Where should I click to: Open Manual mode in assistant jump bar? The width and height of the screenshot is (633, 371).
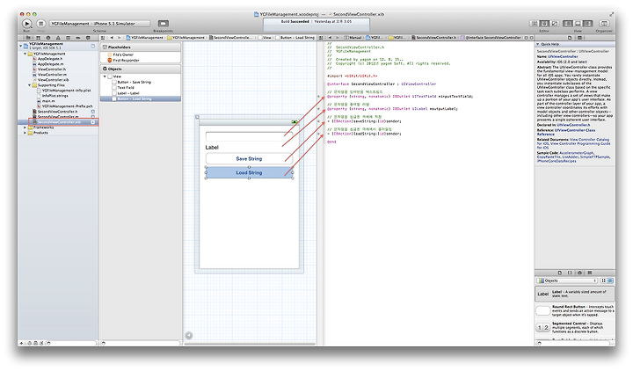[x=353, y=38]
